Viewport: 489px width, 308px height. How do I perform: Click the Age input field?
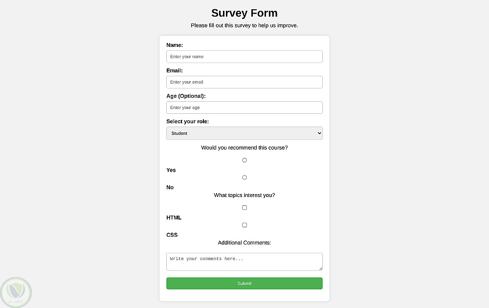(x=244, y=108)
